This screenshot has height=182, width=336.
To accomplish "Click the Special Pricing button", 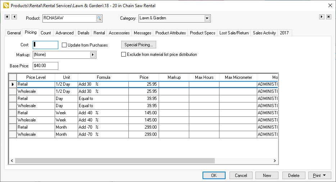I will (x=139, y=45).
